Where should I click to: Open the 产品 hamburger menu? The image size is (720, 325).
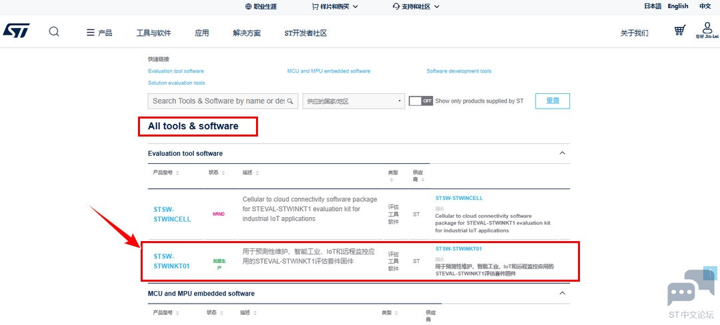point(99,33)
